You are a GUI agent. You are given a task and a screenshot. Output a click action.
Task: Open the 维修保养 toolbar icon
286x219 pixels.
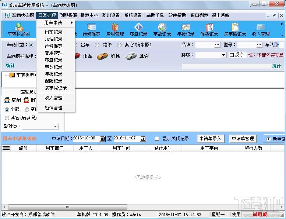coord(91,30)
